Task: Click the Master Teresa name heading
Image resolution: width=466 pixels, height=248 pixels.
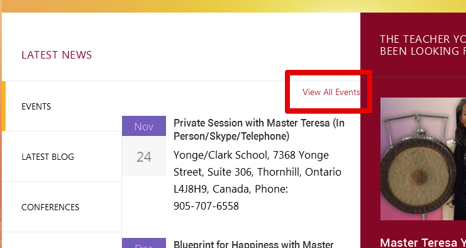Action: click(x=423, y=242)
